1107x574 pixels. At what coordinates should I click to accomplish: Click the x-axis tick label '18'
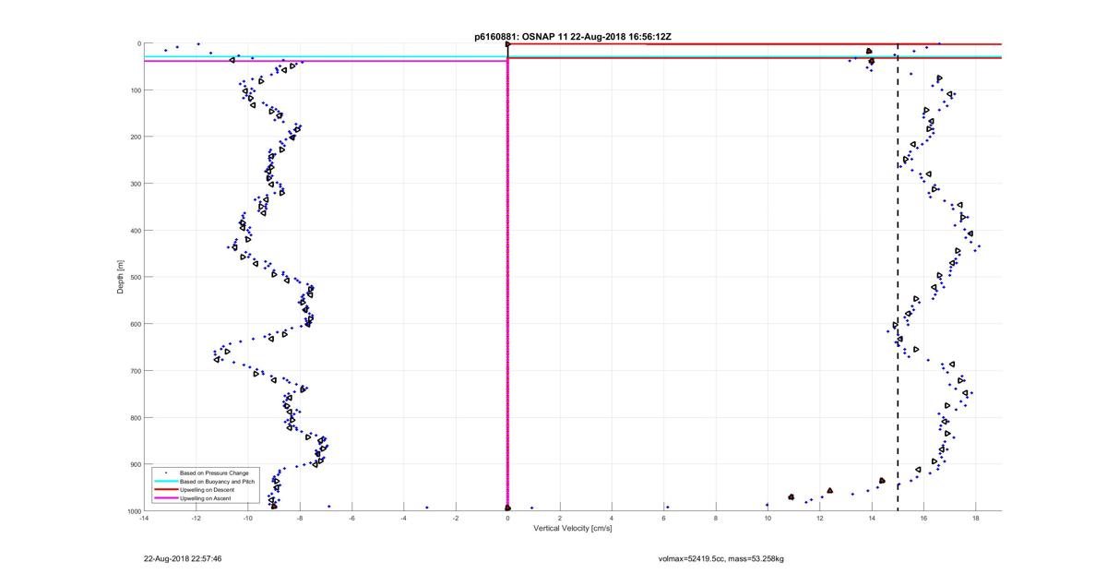click(x=975, y=518)
